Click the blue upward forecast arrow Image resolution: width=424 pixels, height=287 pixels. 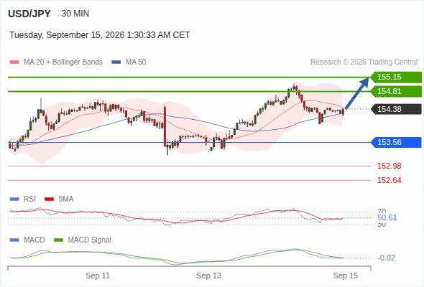coord(357,93)
